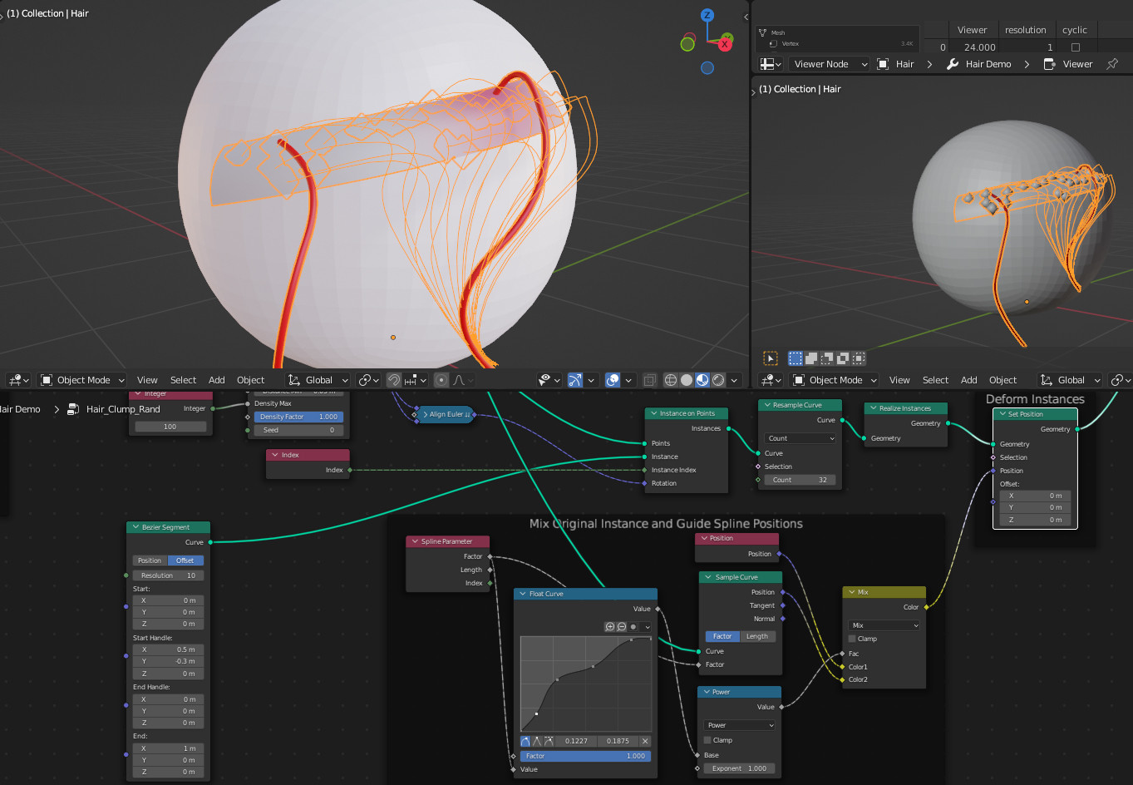1133x785 pixels.
Task: Click Hair_Clump_Rand in node editor breadcrumb
Action: (123, 409)
